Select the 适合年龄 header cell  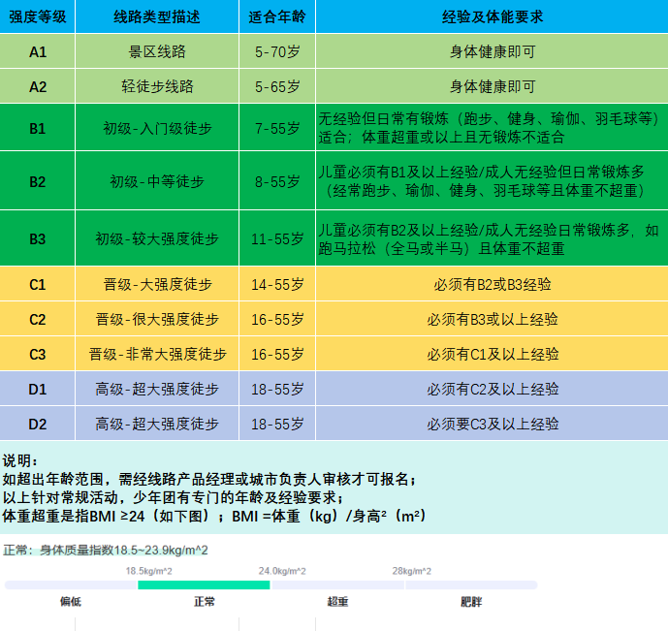(276, 16)
